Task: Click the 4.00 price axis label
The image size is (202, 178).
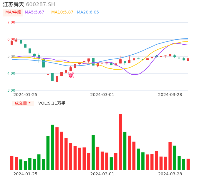Action: [x=11, y=73]
